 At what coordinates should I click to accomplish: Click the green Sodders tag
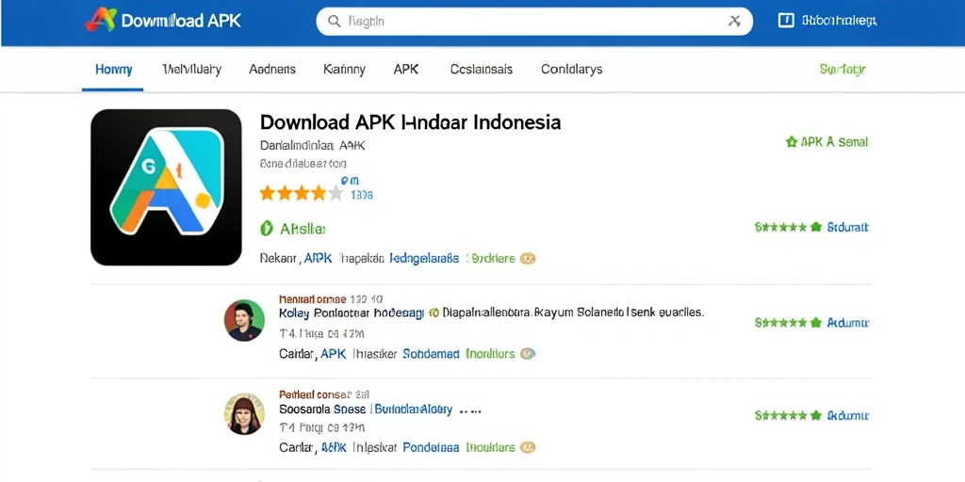(492, 259)
